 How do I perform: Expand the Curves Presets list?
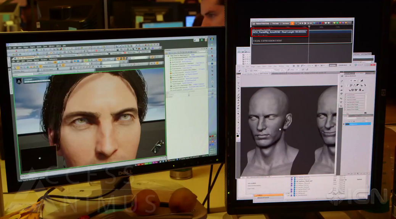coord(346,97)
